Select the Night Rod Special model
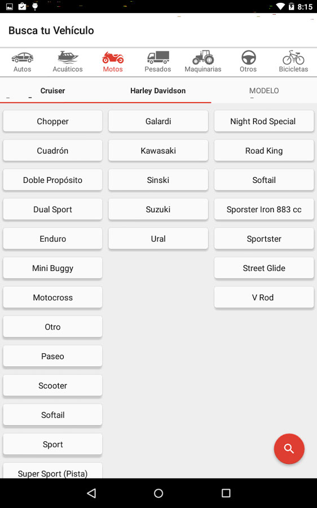 click(264, 121)
